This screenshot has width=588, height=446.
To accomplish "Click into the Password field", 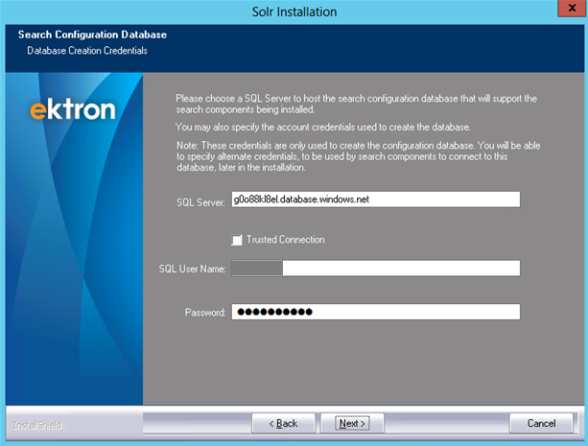I will (x=375, y=312).
